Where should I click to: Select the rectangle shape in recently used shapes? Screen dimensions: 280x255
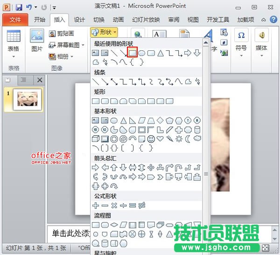[x=133, y=53]
